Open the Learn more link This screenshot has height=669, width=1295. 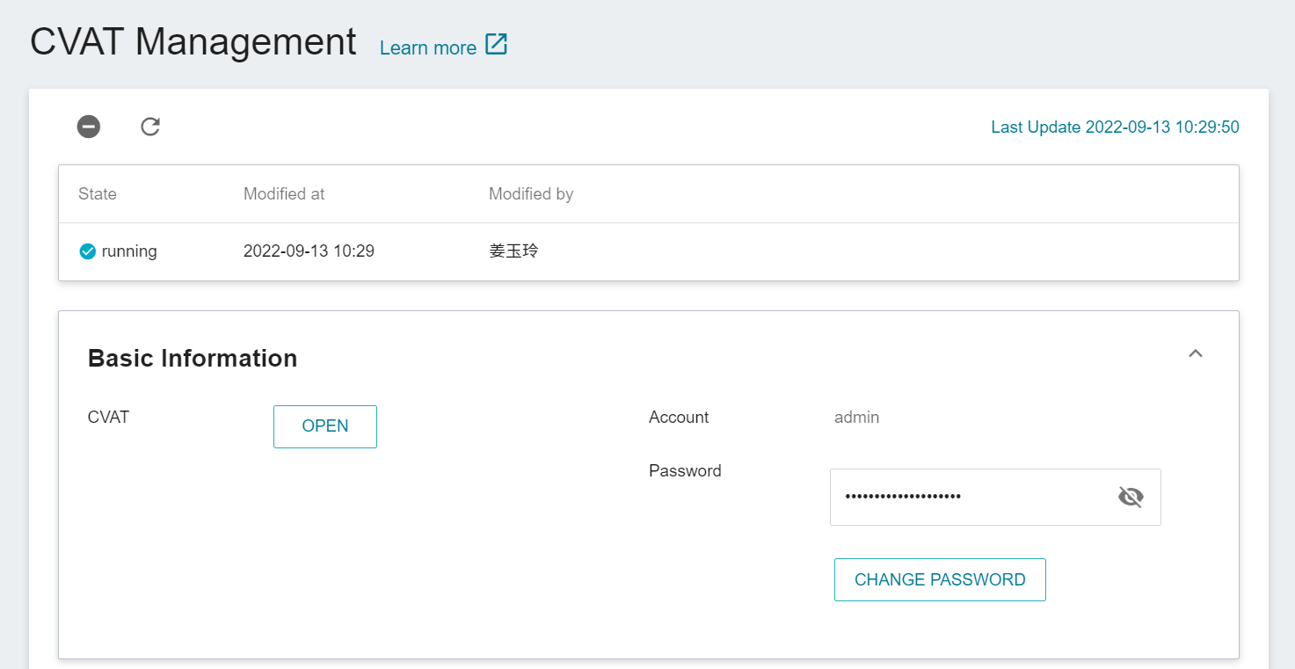[x=428, y=47]
